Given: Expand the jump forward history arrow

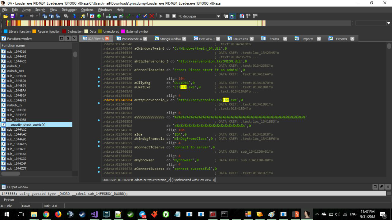Looking at the screenshot, I should click(37, 16).
